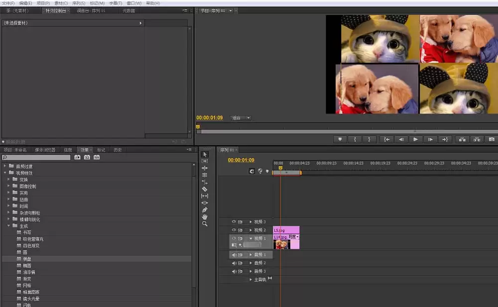Click the effects search input field
The width and height of the screenshot is (498, 307).
(36, 157)
